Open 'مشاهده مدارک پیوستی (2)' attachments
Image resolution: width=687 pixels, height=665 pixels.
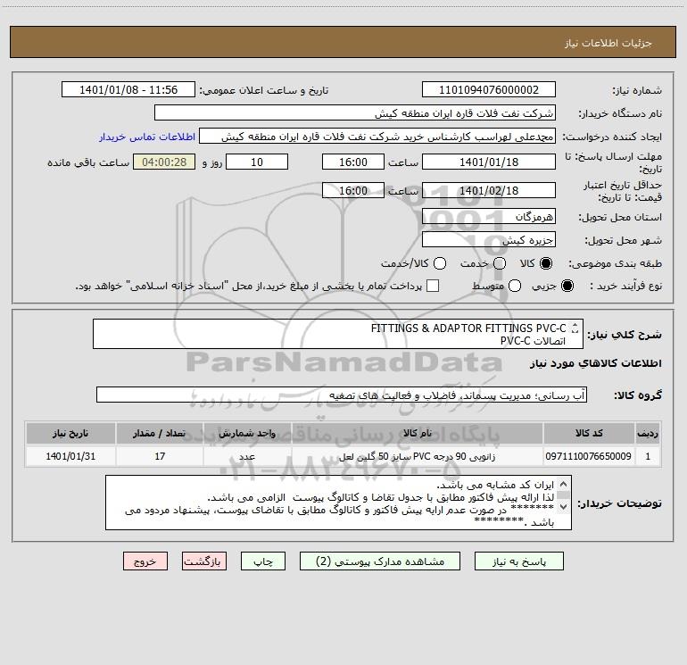tap(380, 561)
